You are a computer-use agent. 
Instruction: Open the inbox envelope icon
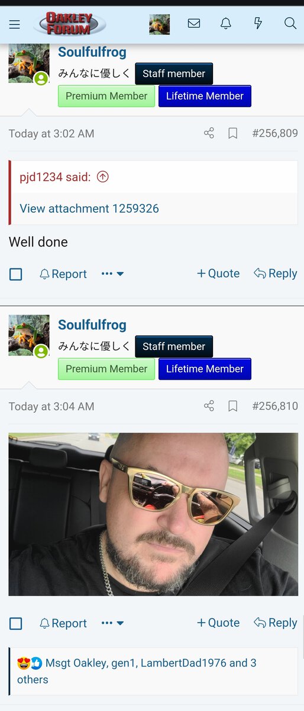click(194, 24)
